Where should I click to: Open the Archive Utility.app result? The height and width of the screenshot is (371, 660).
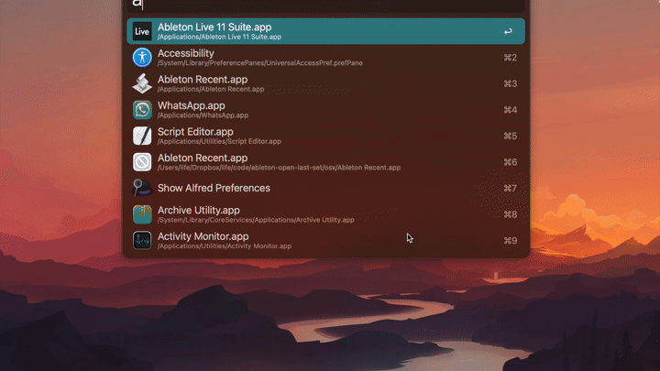coord(326,214)
